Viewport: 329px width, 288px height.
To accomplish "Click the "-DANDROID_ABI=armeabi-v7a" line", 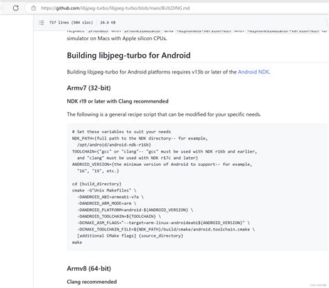I will point(110,197).
